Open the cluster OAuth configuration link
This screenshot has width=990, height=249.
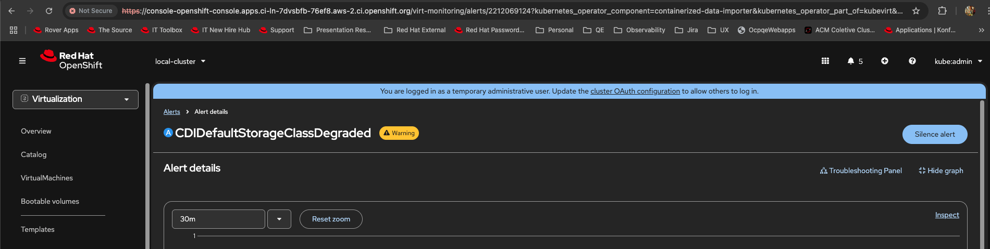pyautogui.click(x=635, y=91)
